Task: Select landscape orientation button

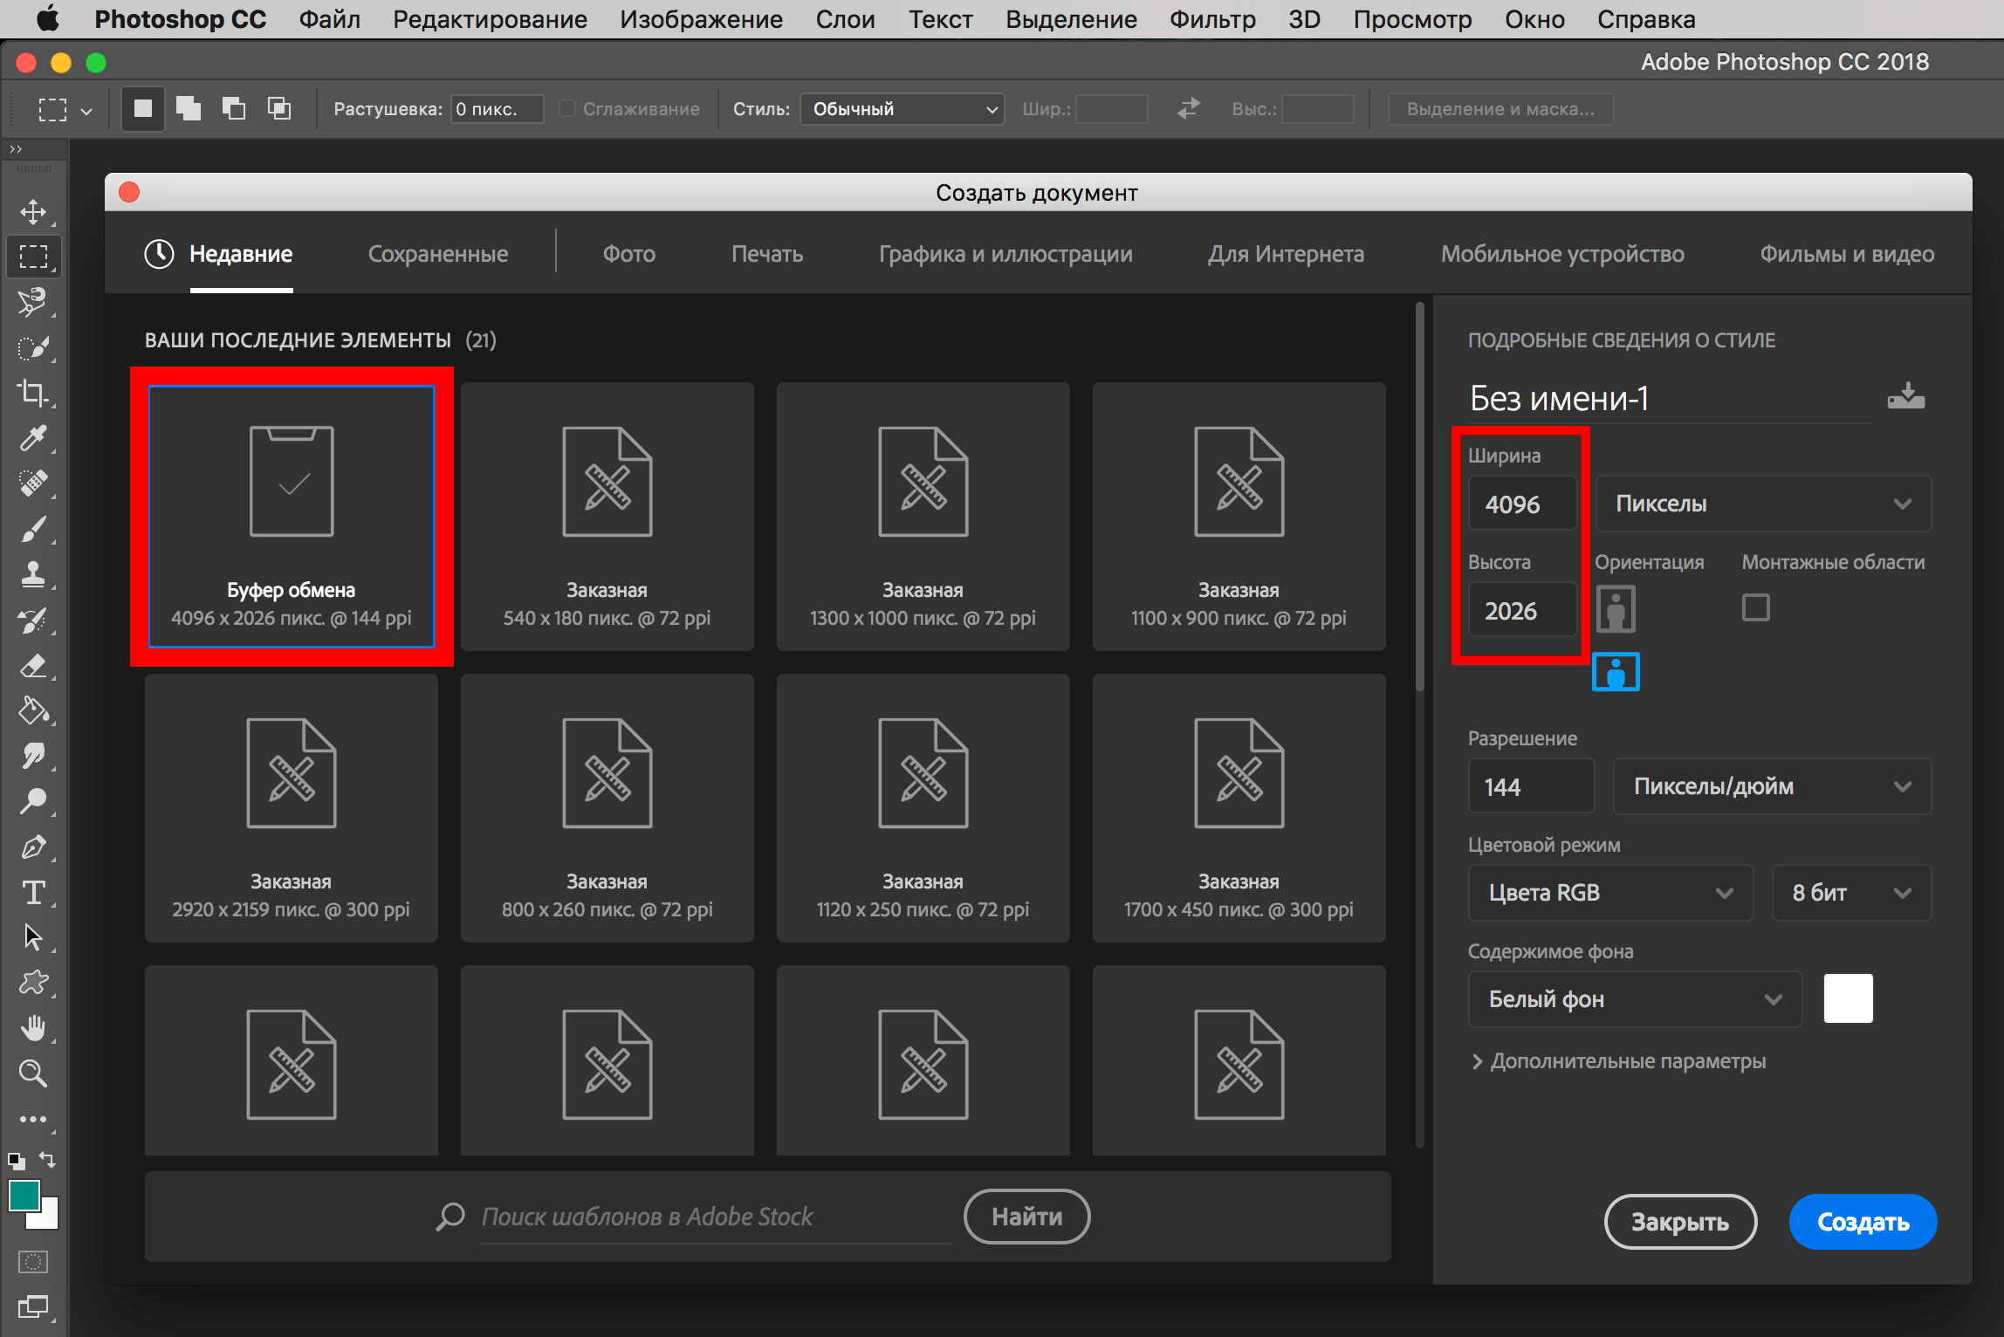Action: pos(1615,672)
